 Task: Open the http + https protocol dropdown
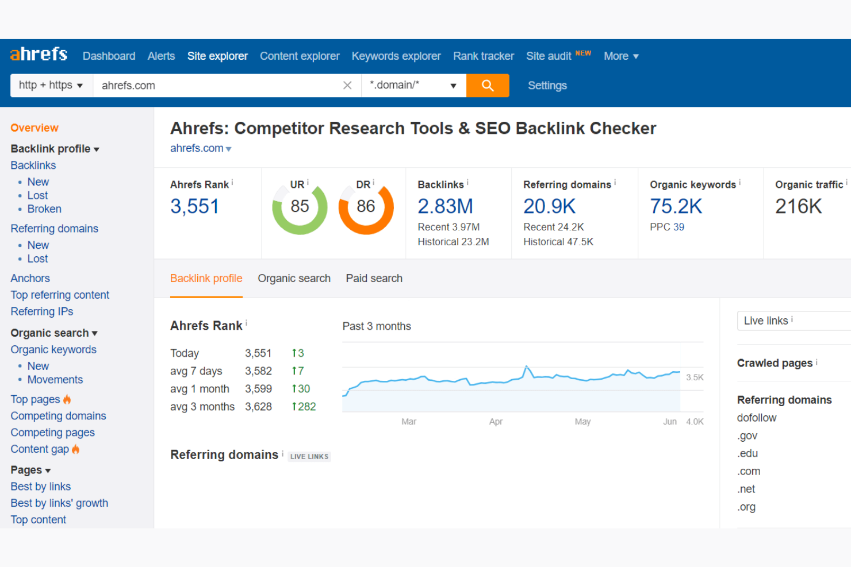point(51,85)
